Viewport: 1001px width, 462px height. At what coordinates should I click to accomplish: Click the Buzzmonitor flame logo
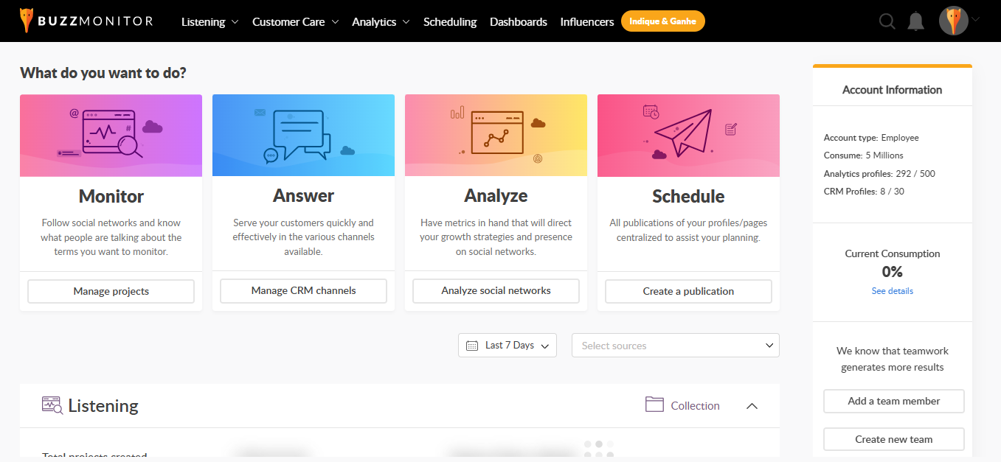click(x=28, y=20)
